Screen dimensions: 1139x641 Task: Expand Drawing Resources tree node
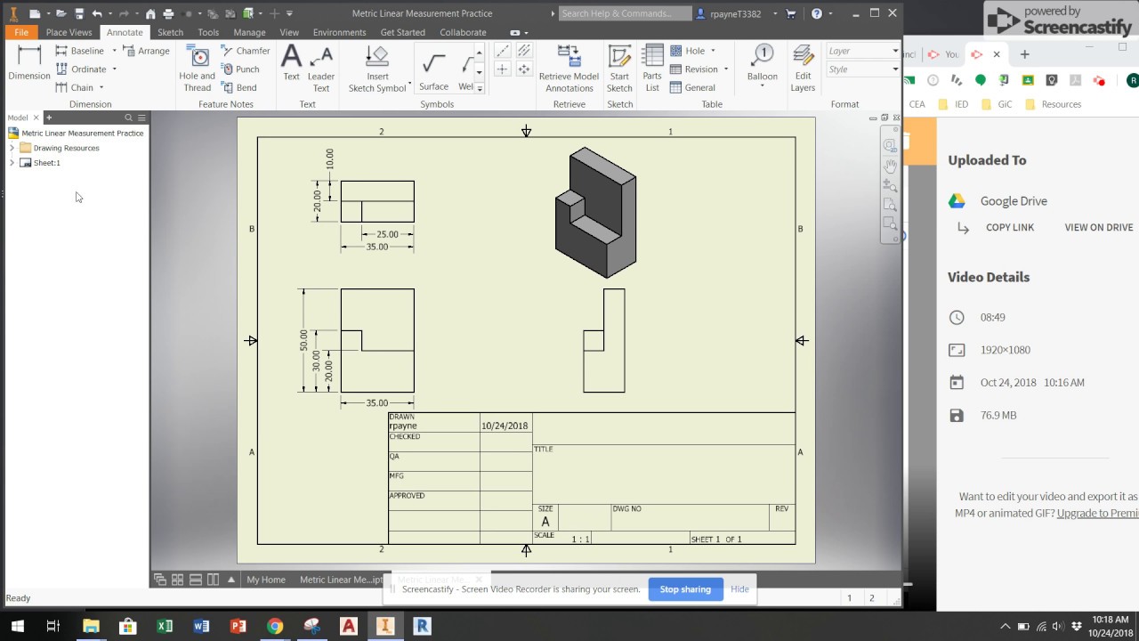12,148
